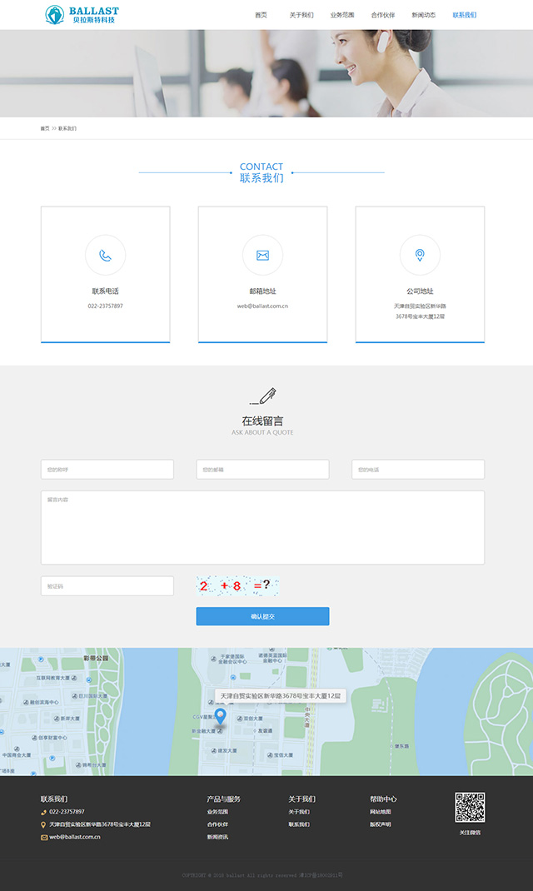Click the footer email icon beside web@ballast.com.cn
The height and width of the screenshot is (891, 533).
44,837
